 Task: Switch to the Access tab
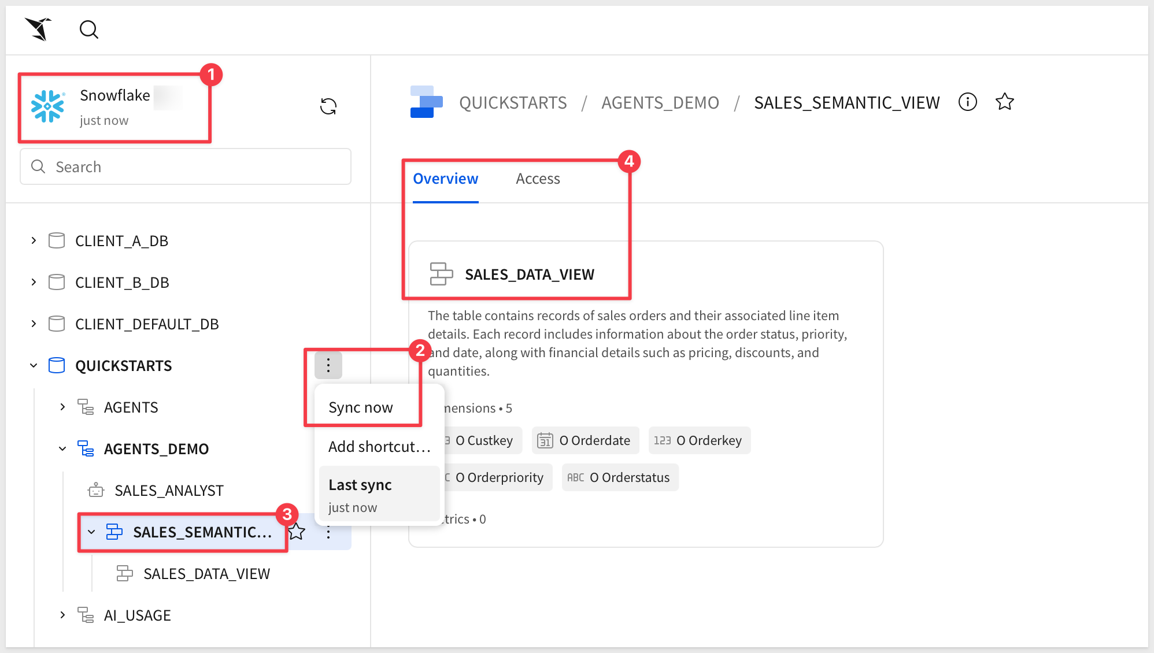coord(538,179)
